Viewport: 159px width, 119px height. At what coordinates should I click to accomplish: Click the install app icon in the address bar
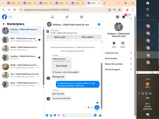109,10
